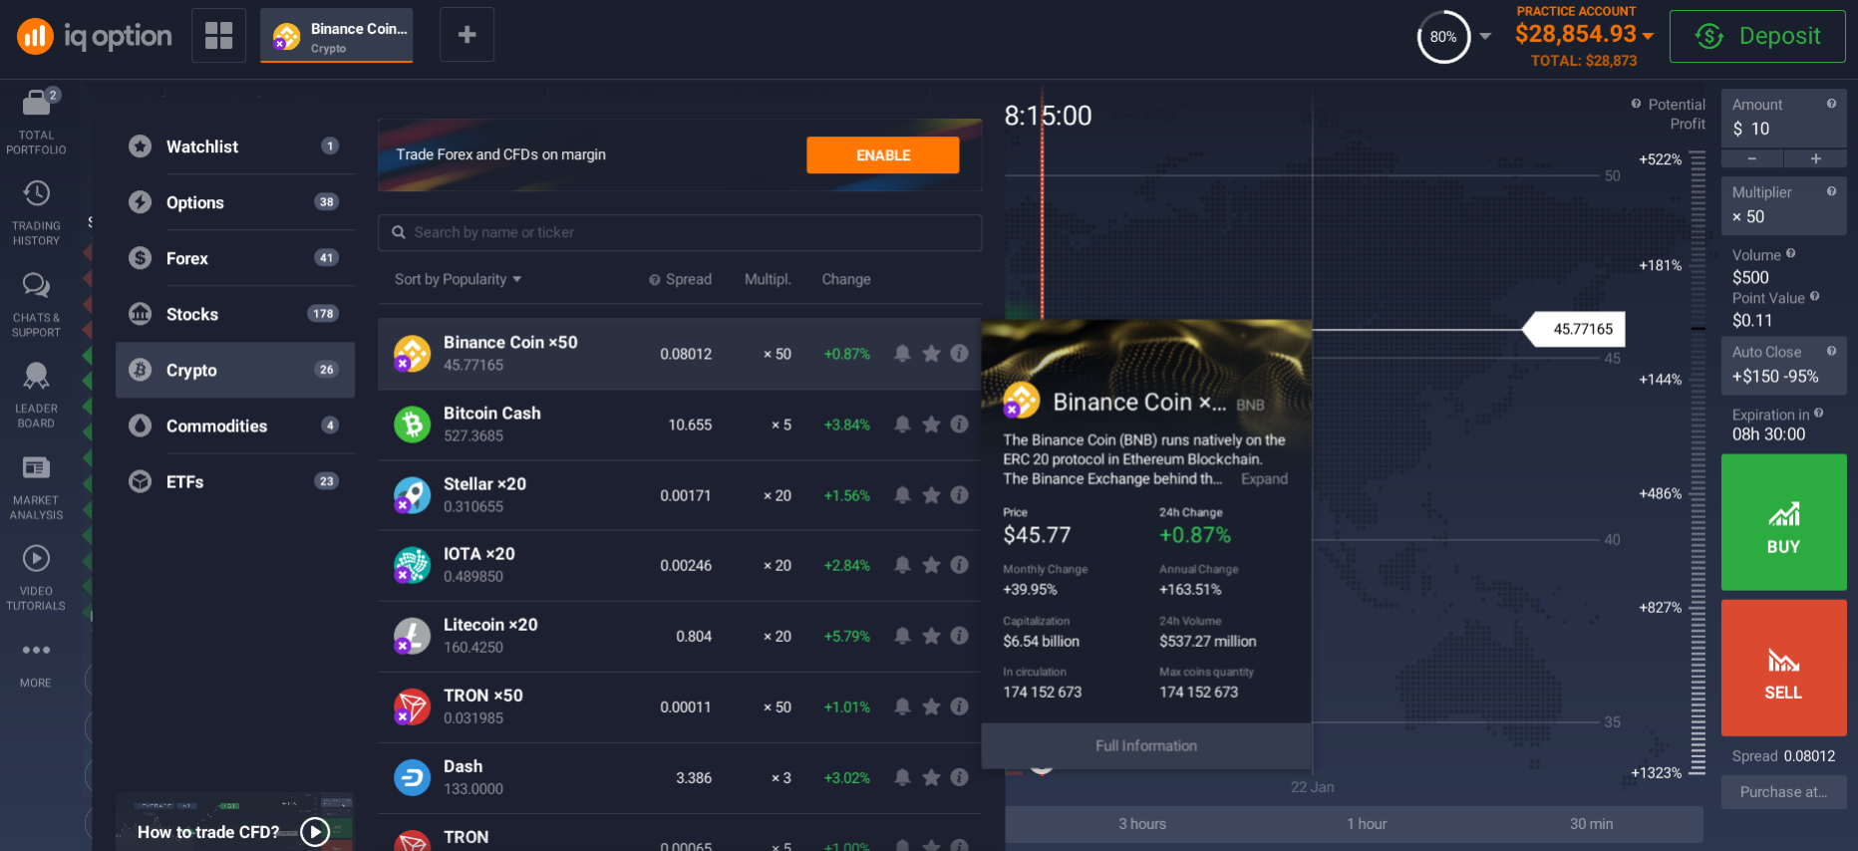Viewport: 1858px width, 851px height.
Task: Open the More menu in the sidebar
Action: (x=36, y=664)
